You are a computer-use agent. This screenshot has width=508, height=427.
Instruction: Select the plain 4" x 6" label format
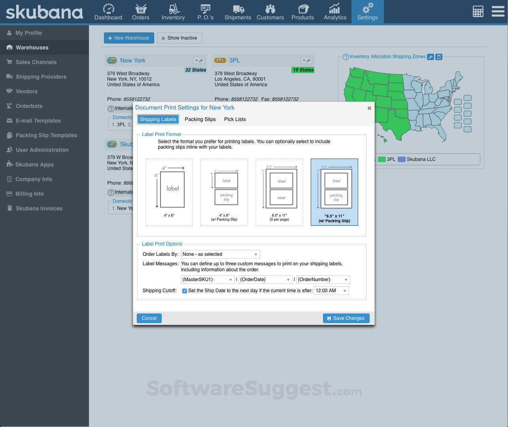click(169, 192)
